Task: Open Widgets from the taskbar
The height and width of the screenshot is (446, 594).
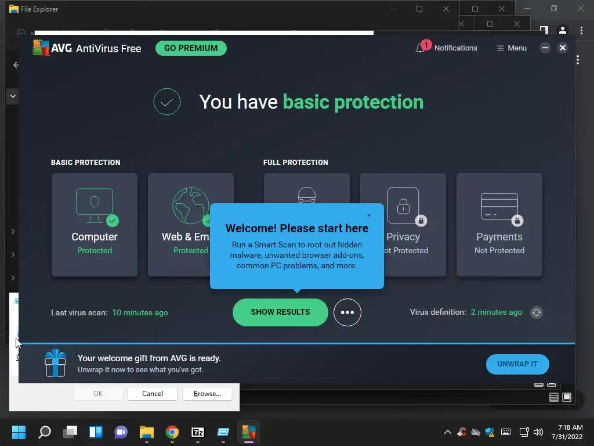Action: coord(96,432)
